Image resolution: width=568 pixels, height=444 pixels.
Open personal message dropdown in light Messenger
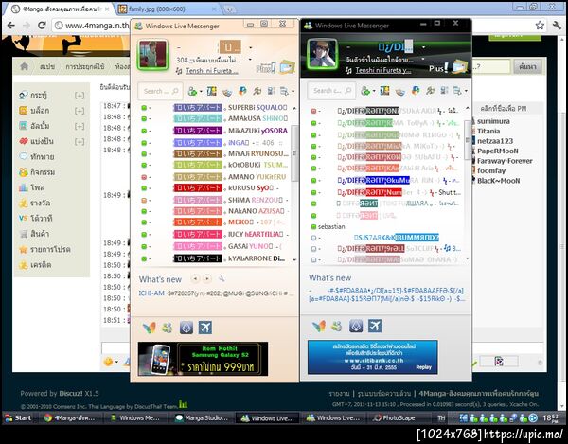coord(250,59)
